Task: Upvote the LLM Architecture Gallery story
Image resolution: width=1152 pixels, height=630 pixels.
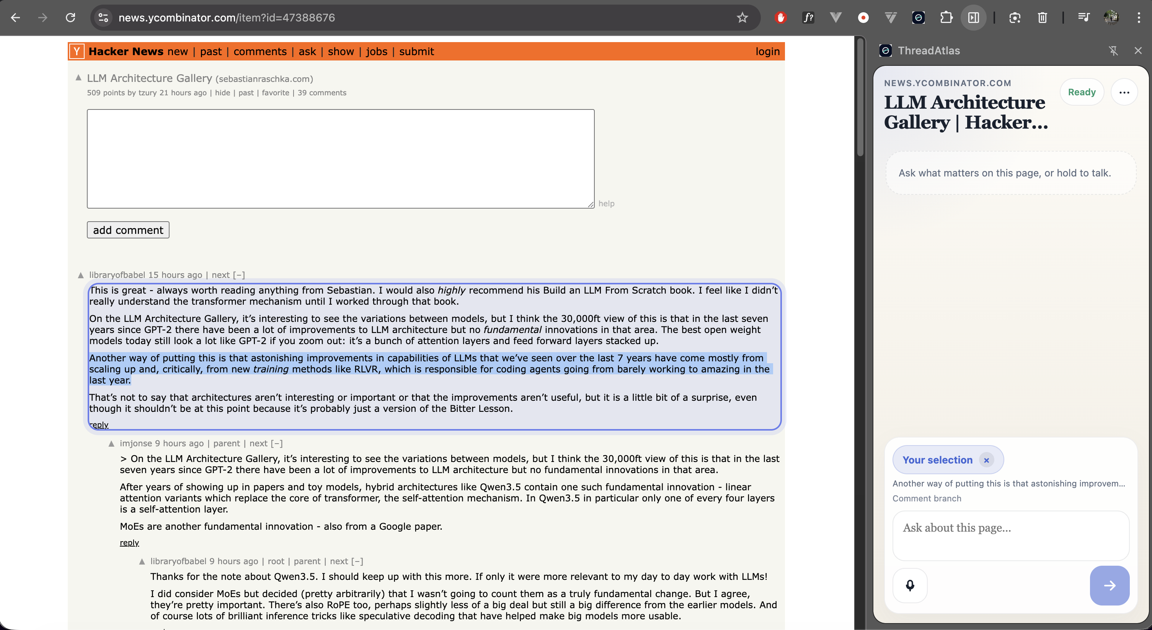Action: [78, 78]
